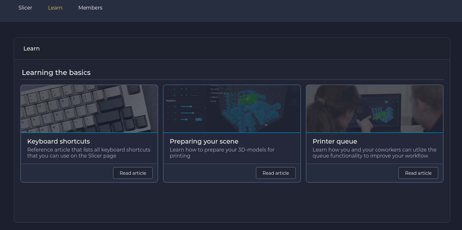Click the Learning the basics heading
462x230 pixels.
[x=56, y=73]
